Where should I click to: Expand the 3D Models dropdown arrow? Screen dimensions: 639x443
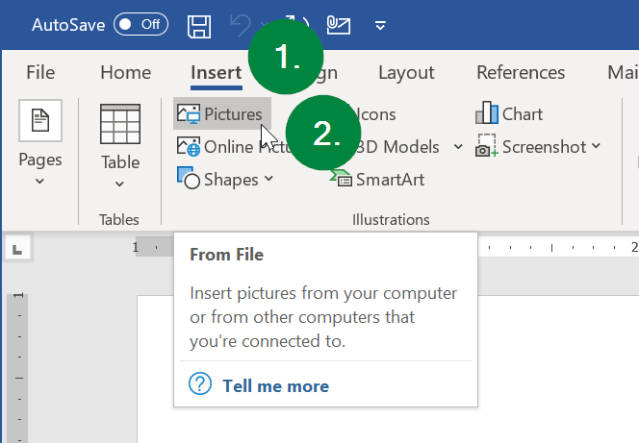tap(458, 146)
